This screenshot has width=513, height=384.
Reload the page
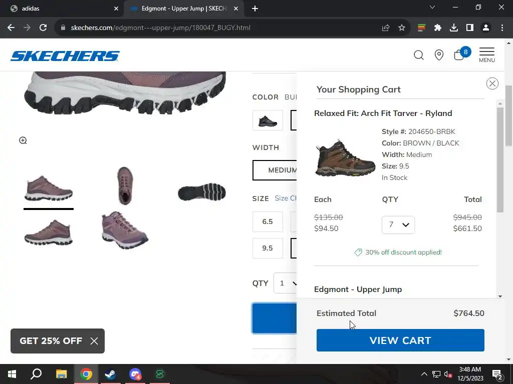pos(43,28)
